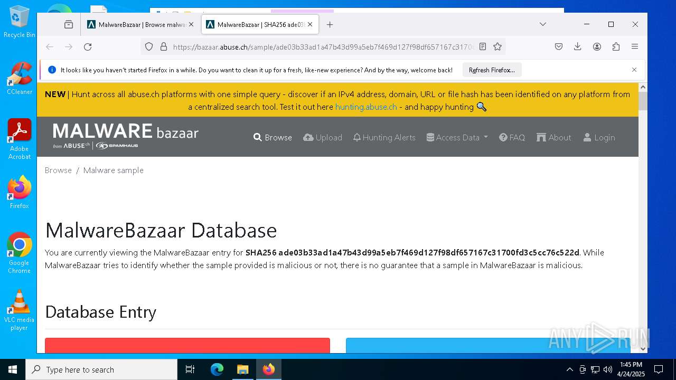Launch Microsoft Edge from the taskbar
Viewport: 676px width, 380px height.
217,369
